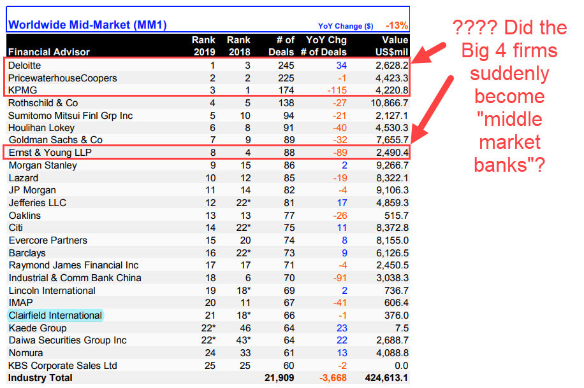Select the Morgan Stanley name
This screenshot has height=388, width=584.
[43, 165]
